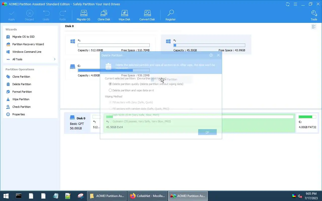Open Windows Start menu
The height and width of the screenshot is (201, 322).
(x=6, y=196)
